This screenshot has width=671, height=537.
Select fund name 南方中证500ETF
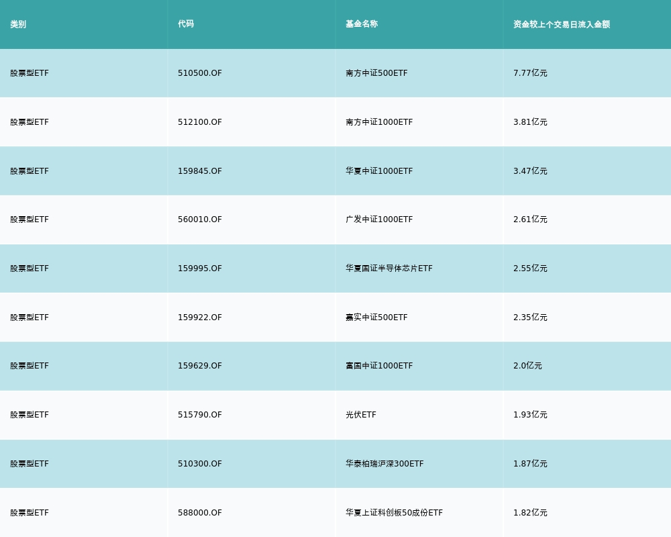pyautogui.click(x=376, y=73)
